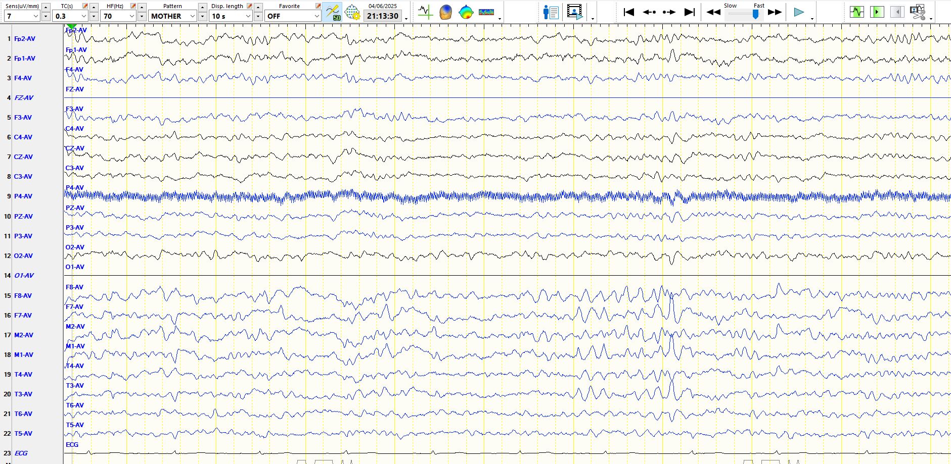Expand the playback toolbar overflow arrow

[x=812, y=19]
